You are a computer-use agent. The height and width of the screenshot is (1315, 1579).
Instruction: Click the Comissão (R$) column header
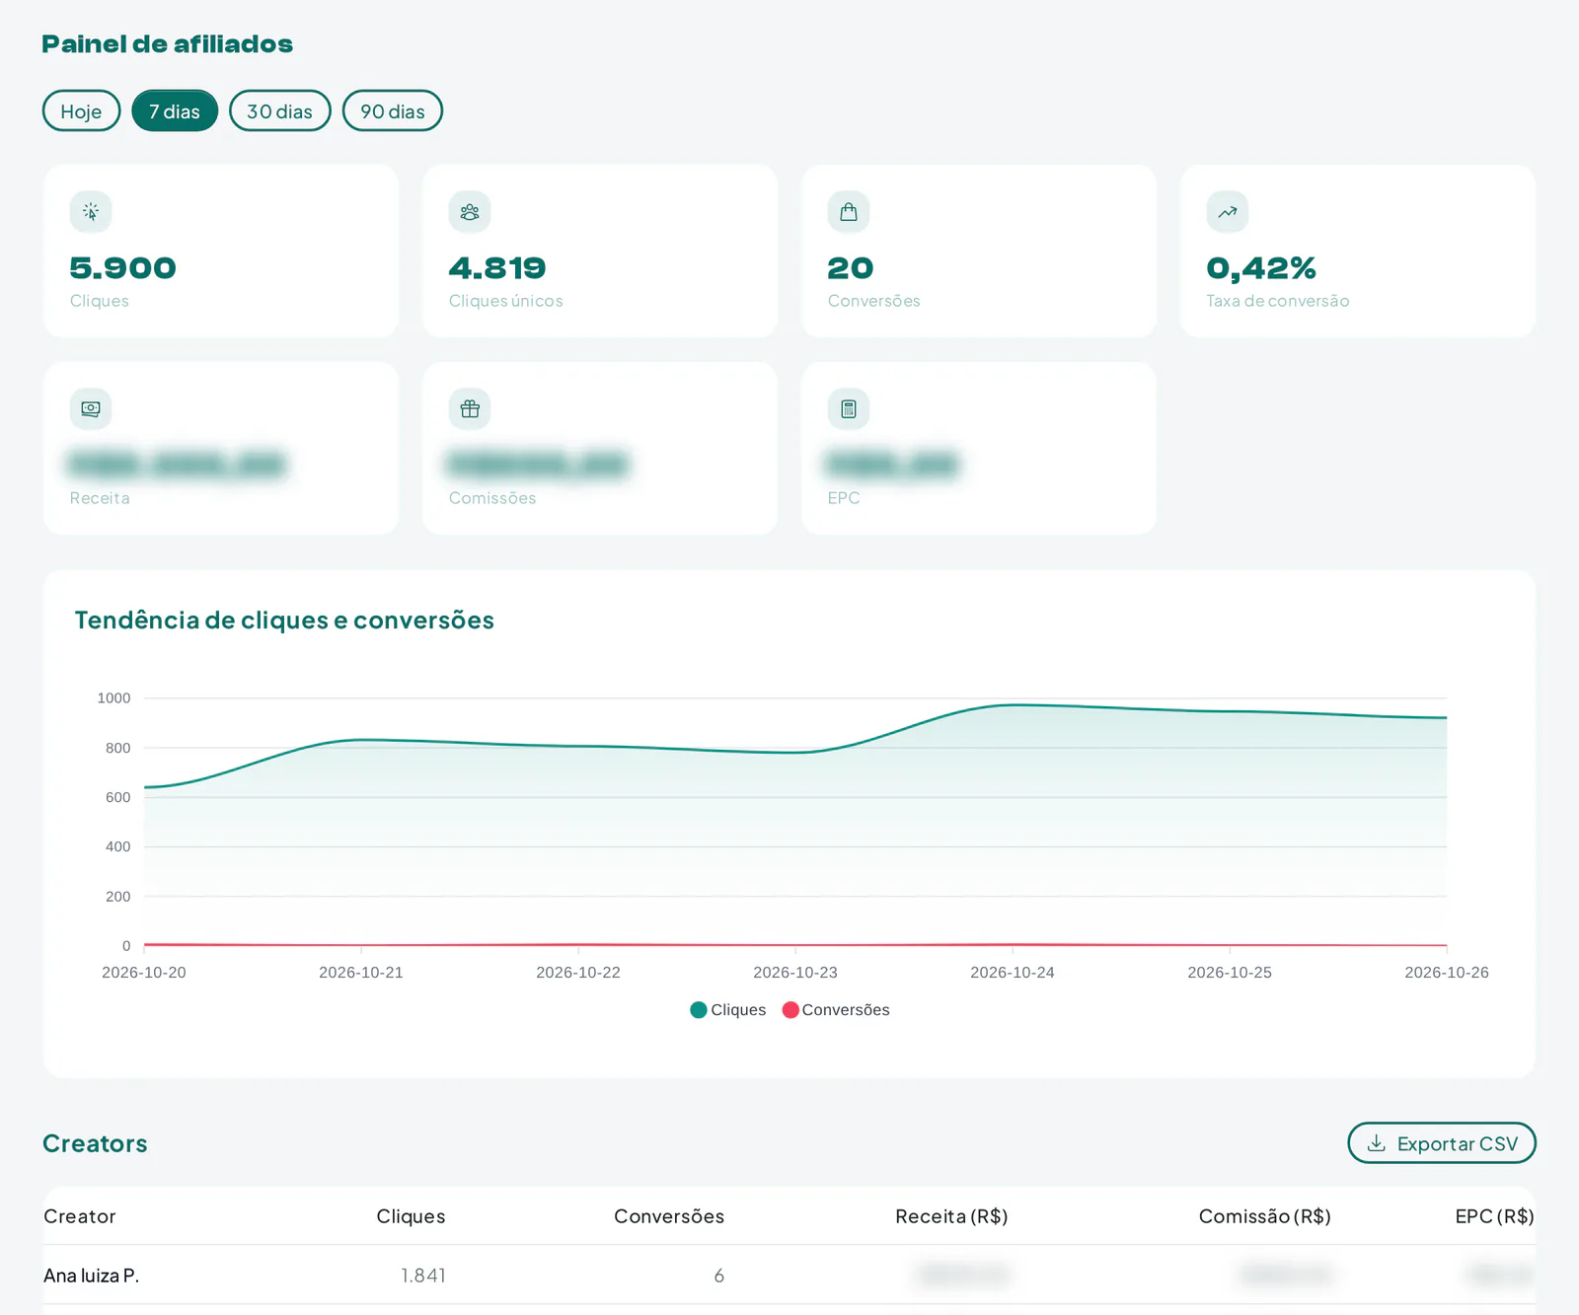click(x=1265, y=1216)
